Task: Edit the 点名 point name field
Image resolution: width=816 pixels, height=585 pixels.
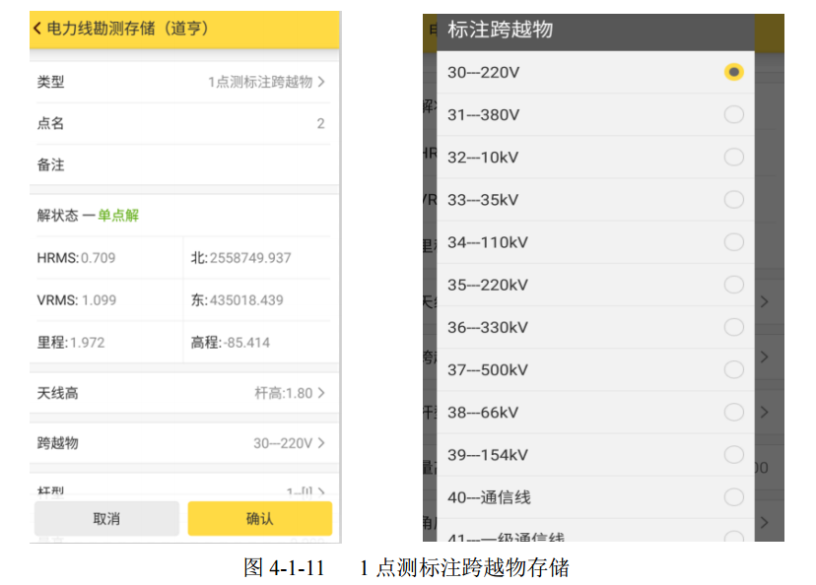Action: tap(197, 123)
